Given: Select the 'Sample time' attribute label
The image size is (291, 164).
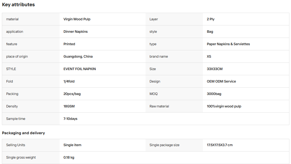Looking at the screenshot, I should (16, 119).
